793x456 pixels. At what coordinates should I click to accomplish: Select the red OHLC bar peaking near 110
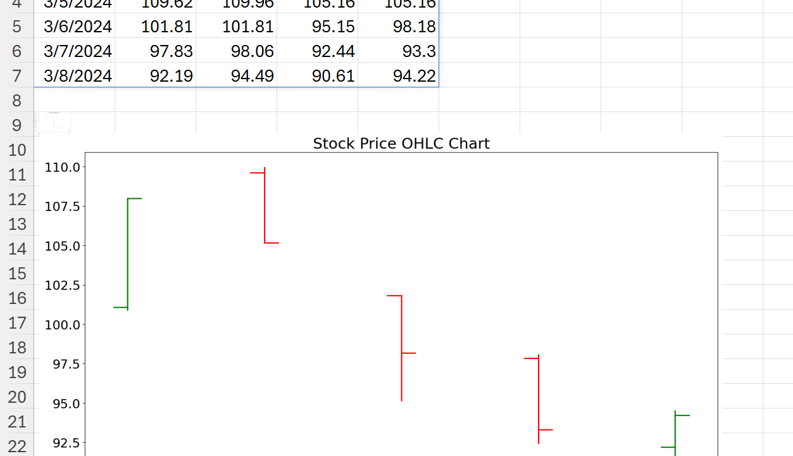(265, 206)
